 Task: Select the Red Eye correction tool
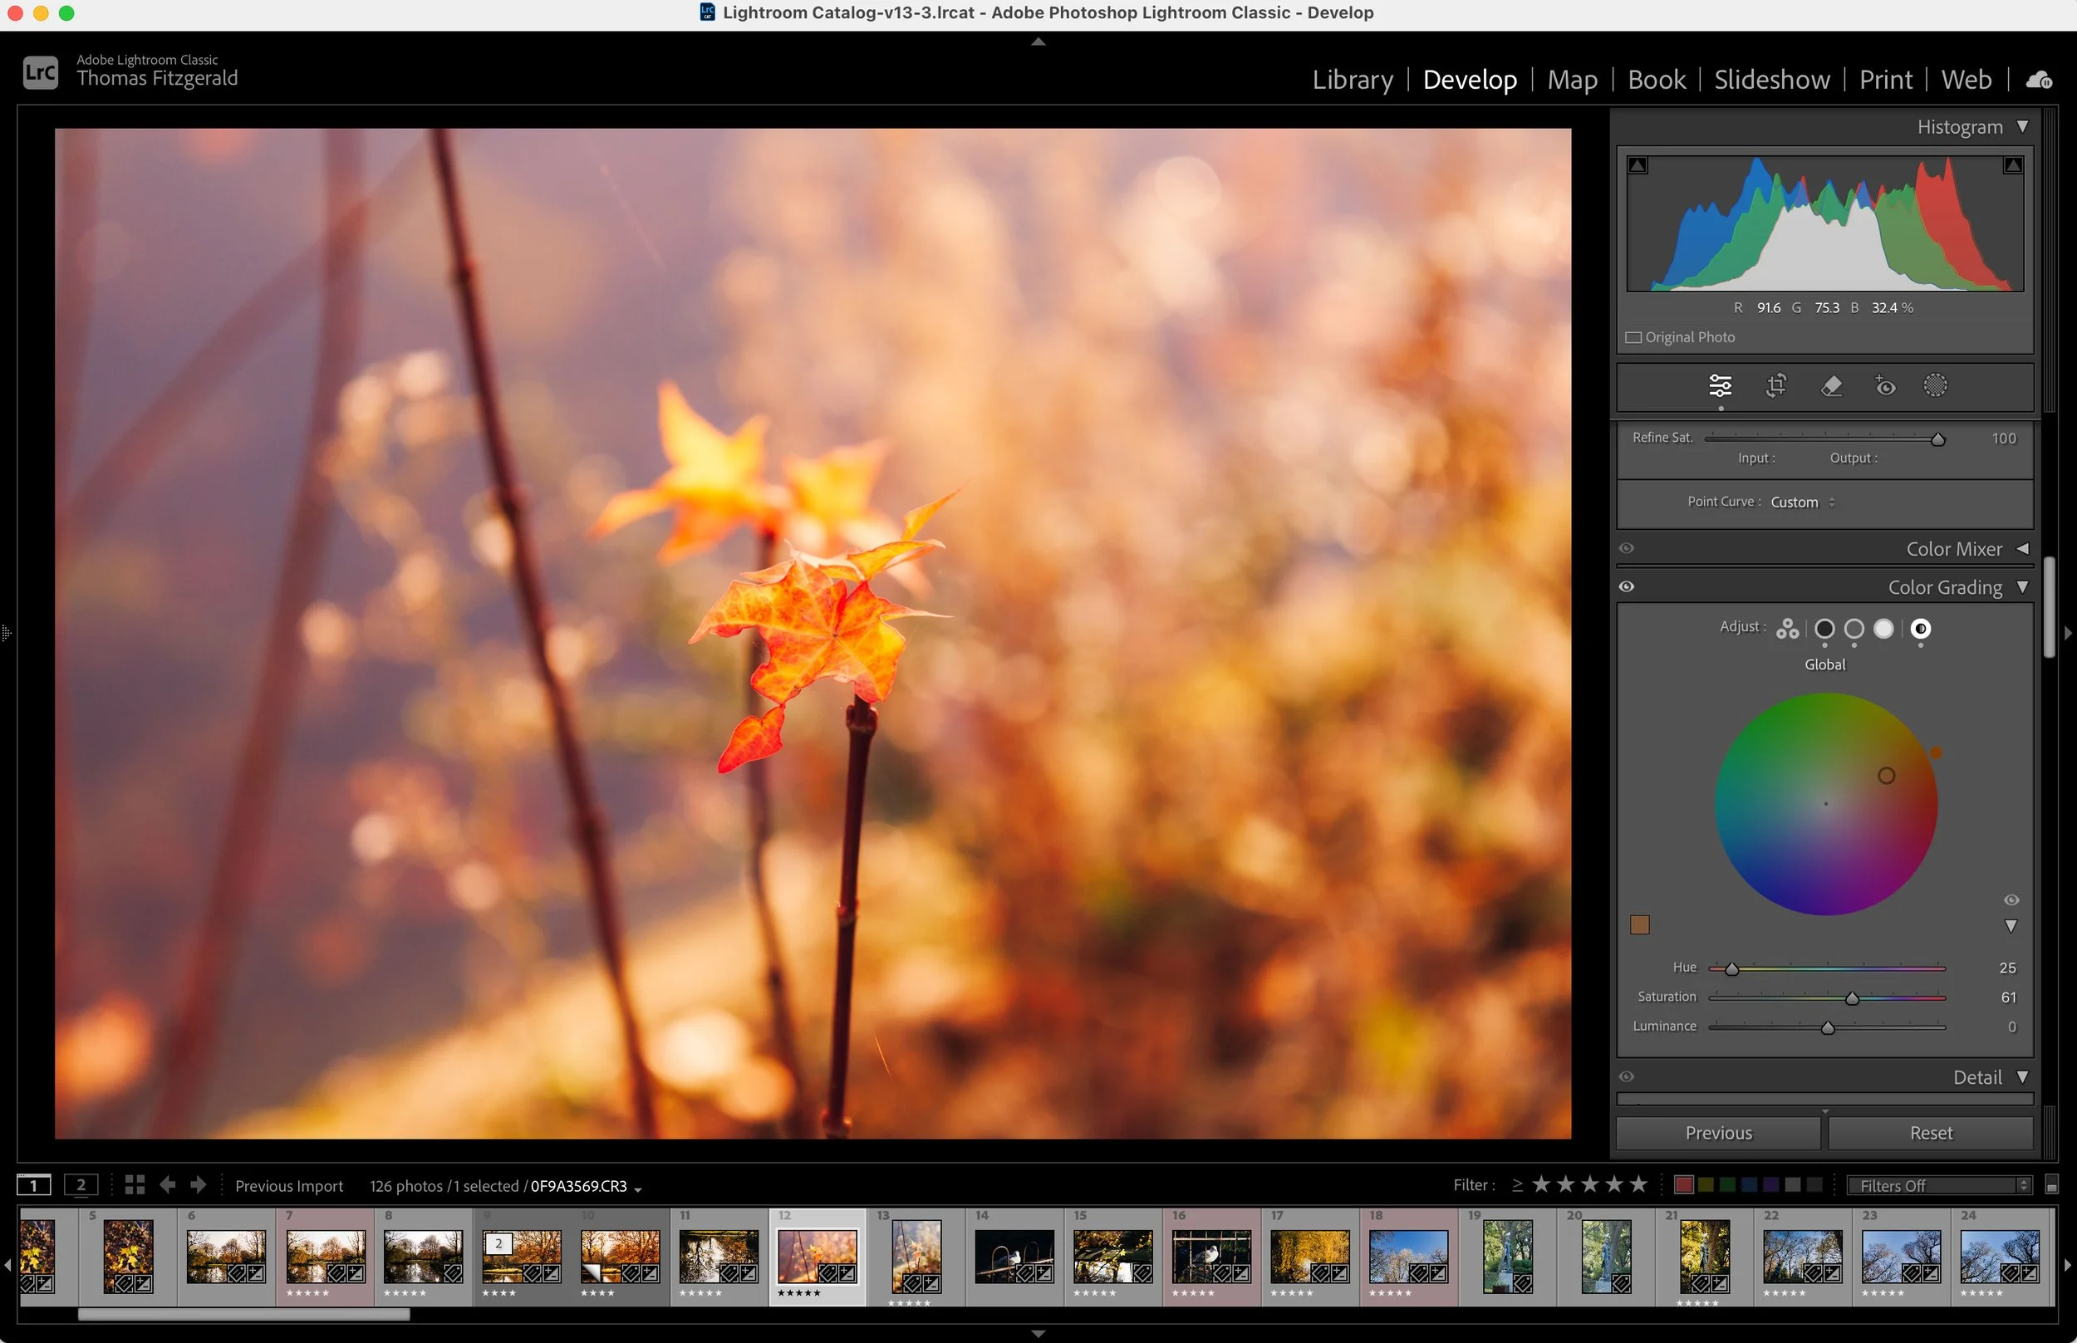[1884, 385]
